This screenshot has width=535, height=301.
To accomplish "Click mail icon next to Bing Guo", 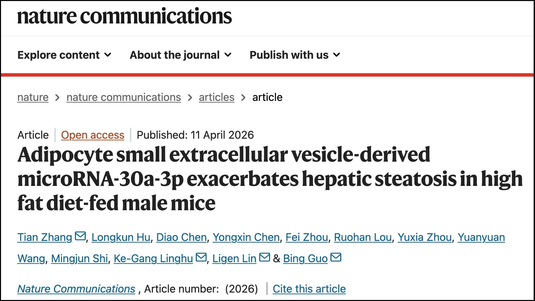I will 336,257.
